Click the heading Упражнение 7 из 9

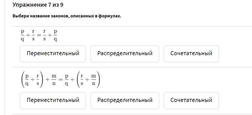tap(38, 5)
